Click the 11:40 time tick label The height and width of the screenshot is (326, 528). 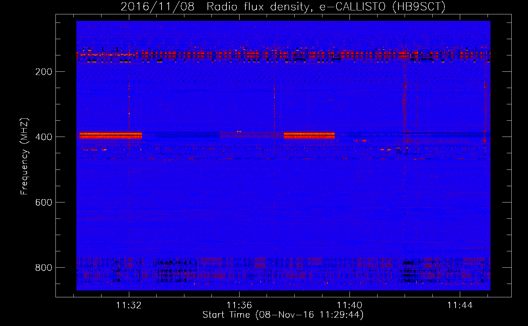click(349, 305)
